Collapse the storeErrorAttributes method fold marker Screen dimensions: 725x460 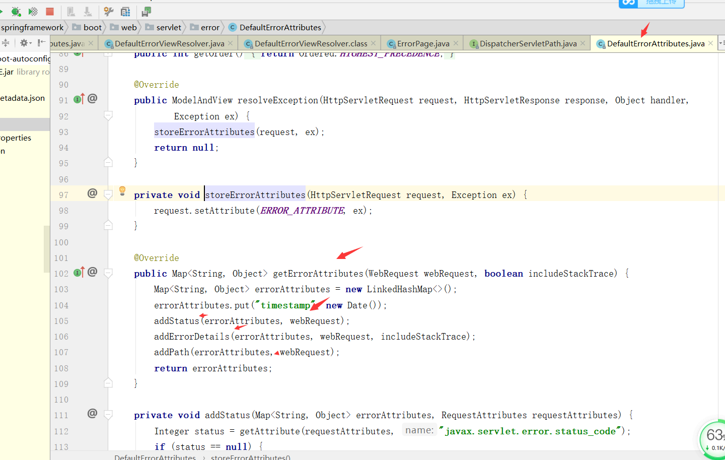point(108,194)
